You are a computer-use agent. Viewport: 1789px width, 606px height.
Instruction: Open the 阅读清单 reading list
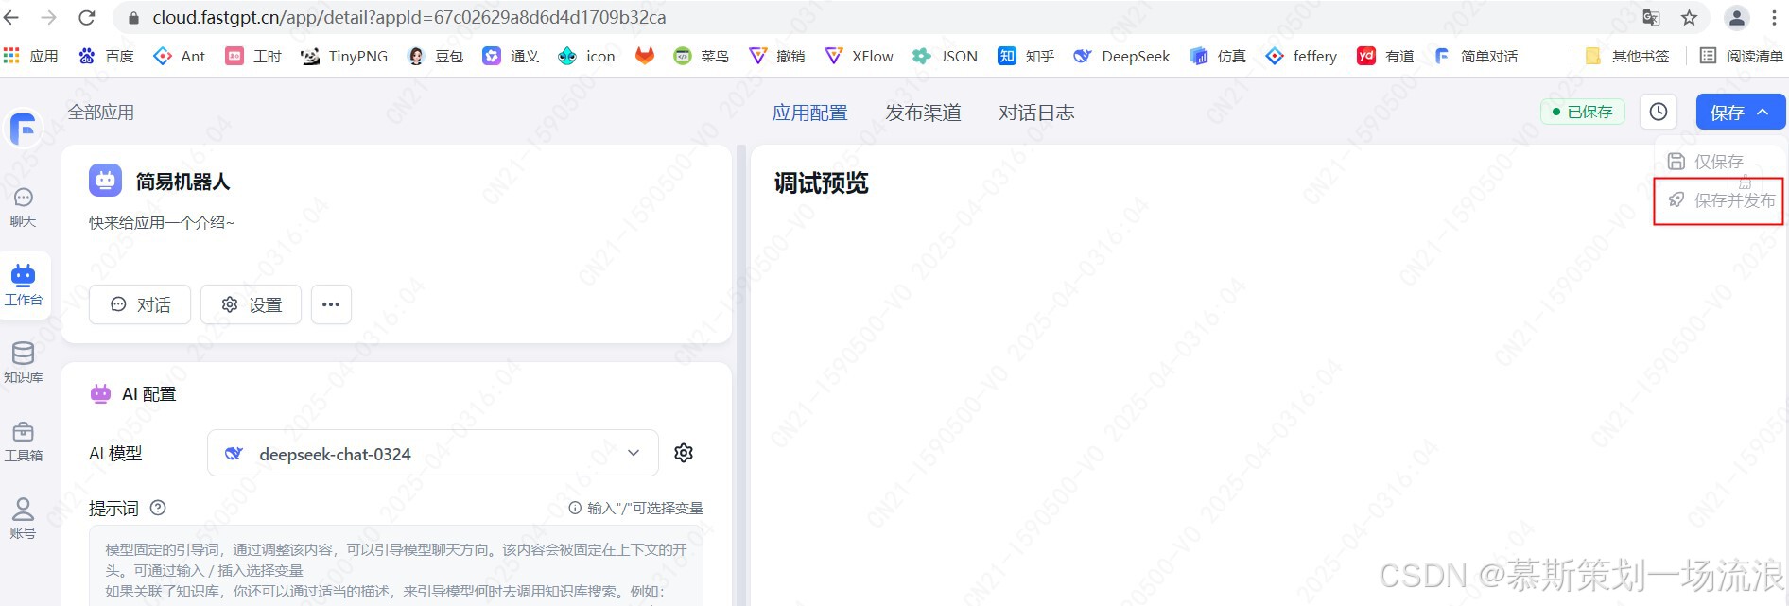pos(1742,56)
